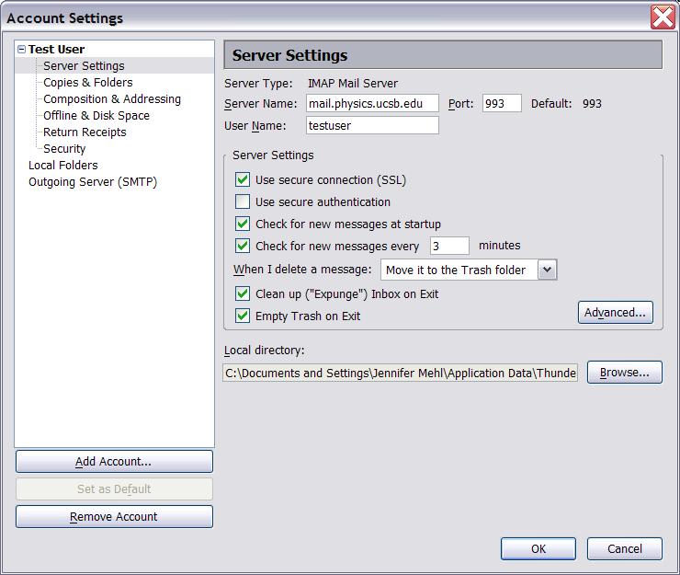Click Browse... for local directory
The image size is (680, 575).
pyautogui.click(x=624, y=373)
